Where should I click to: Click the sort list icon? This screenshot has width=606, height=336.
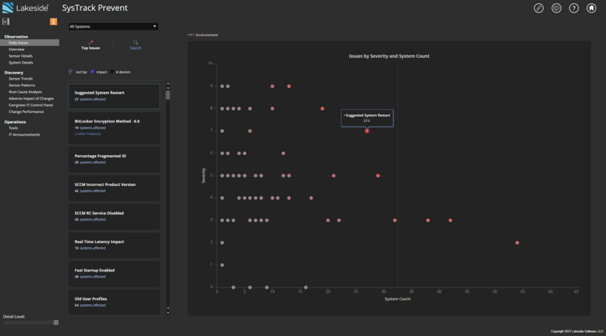tap(71, 72)
